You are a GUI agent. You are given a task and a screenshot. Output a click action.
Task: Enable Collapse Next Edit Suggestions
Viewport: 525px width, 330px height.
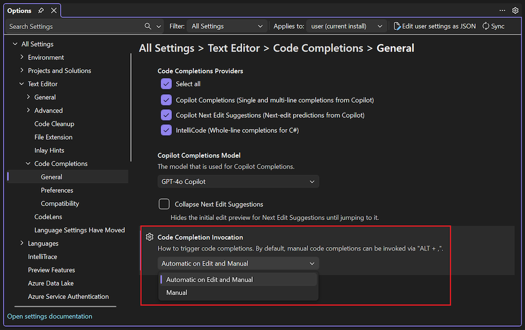click(163, 204)
